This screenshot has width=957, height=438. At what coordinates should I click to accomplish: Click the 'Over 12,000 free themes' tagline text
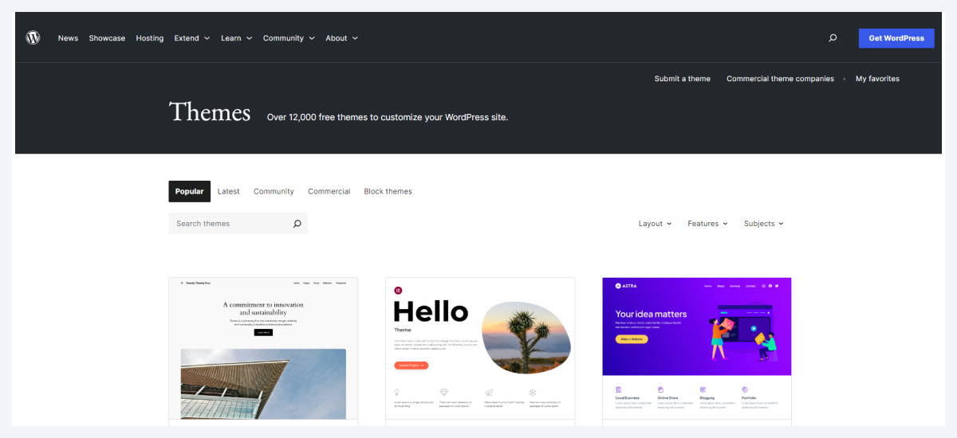pos(388,117)
